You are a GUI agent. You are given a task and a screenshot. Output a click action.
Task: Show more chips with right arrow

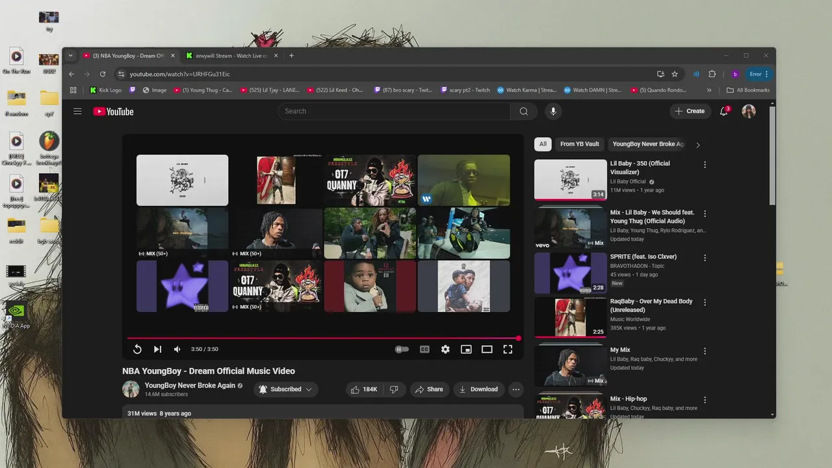698,145
